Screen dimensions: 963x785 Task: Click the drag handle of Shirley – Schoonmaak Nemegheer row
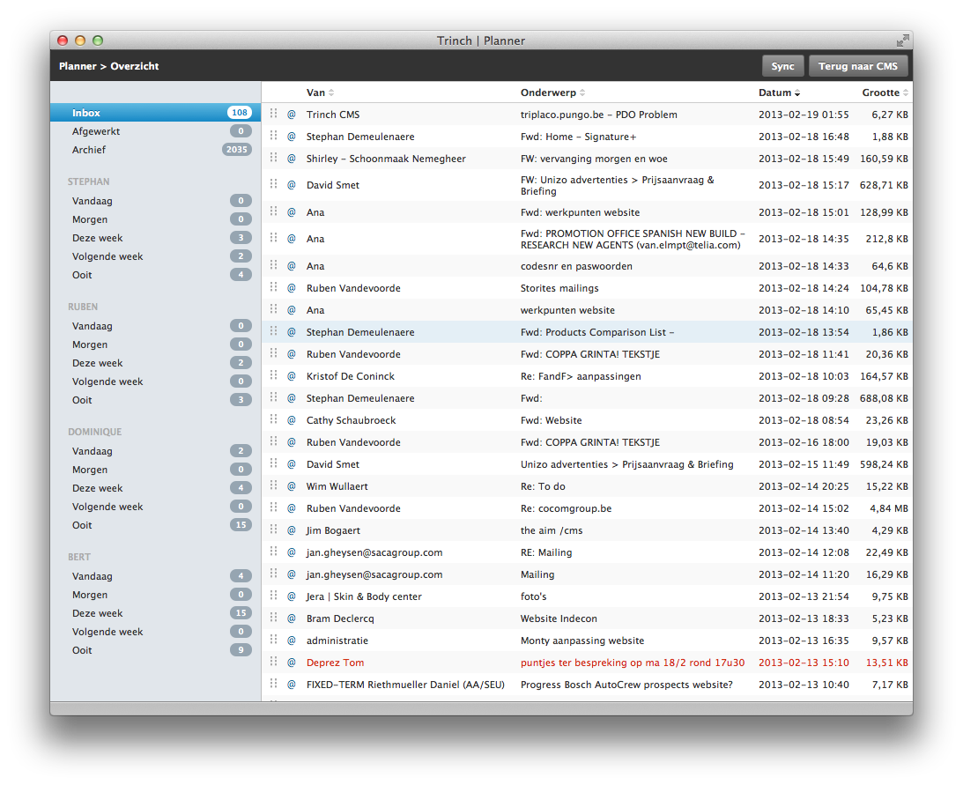274,157
